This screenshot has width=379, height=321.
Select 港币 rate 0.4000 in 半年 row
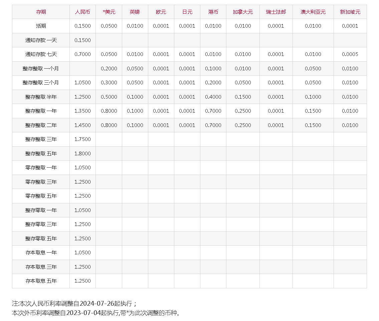point(213,97)
